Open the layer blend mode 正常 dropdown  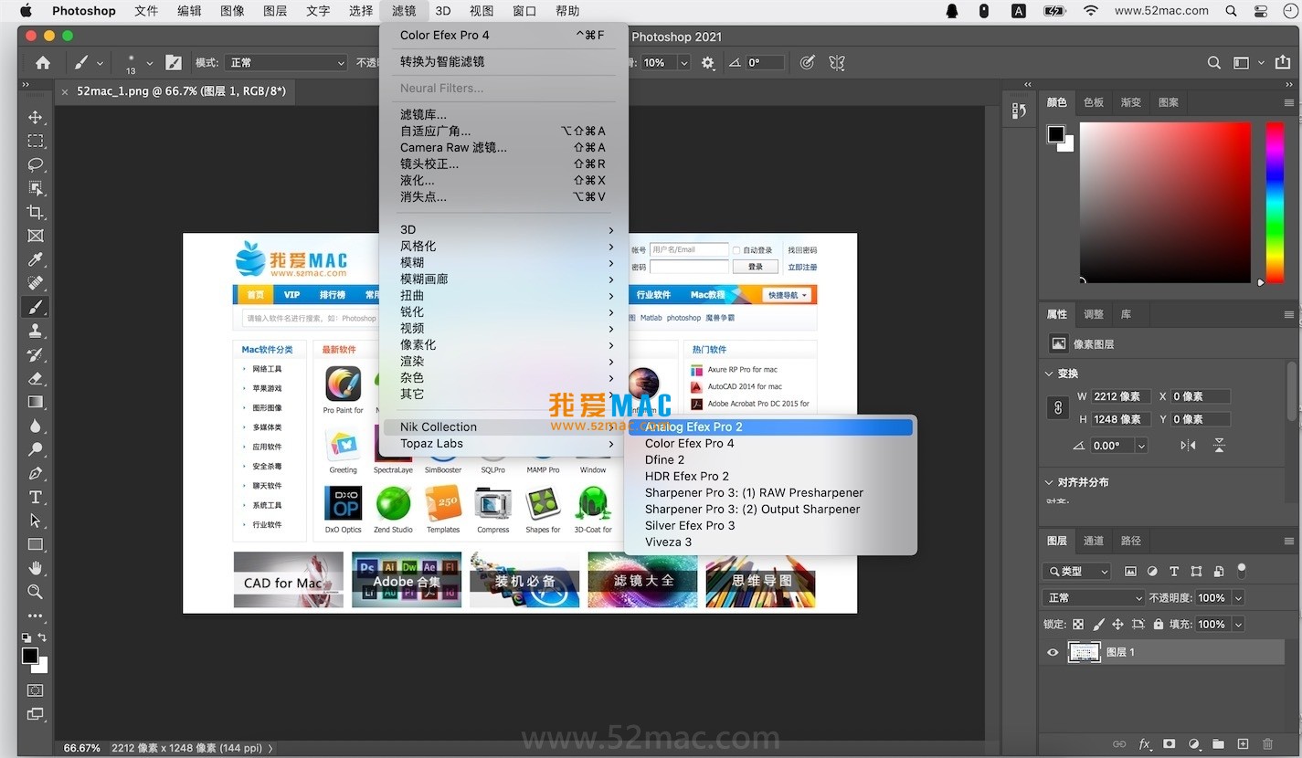1094,598
